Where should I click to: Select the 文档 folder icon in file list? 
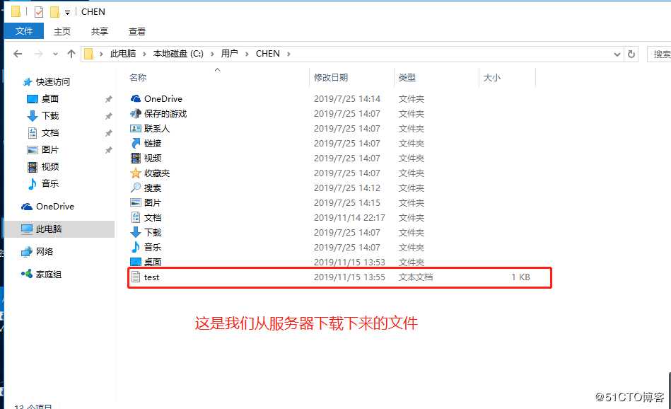[136, 217]
